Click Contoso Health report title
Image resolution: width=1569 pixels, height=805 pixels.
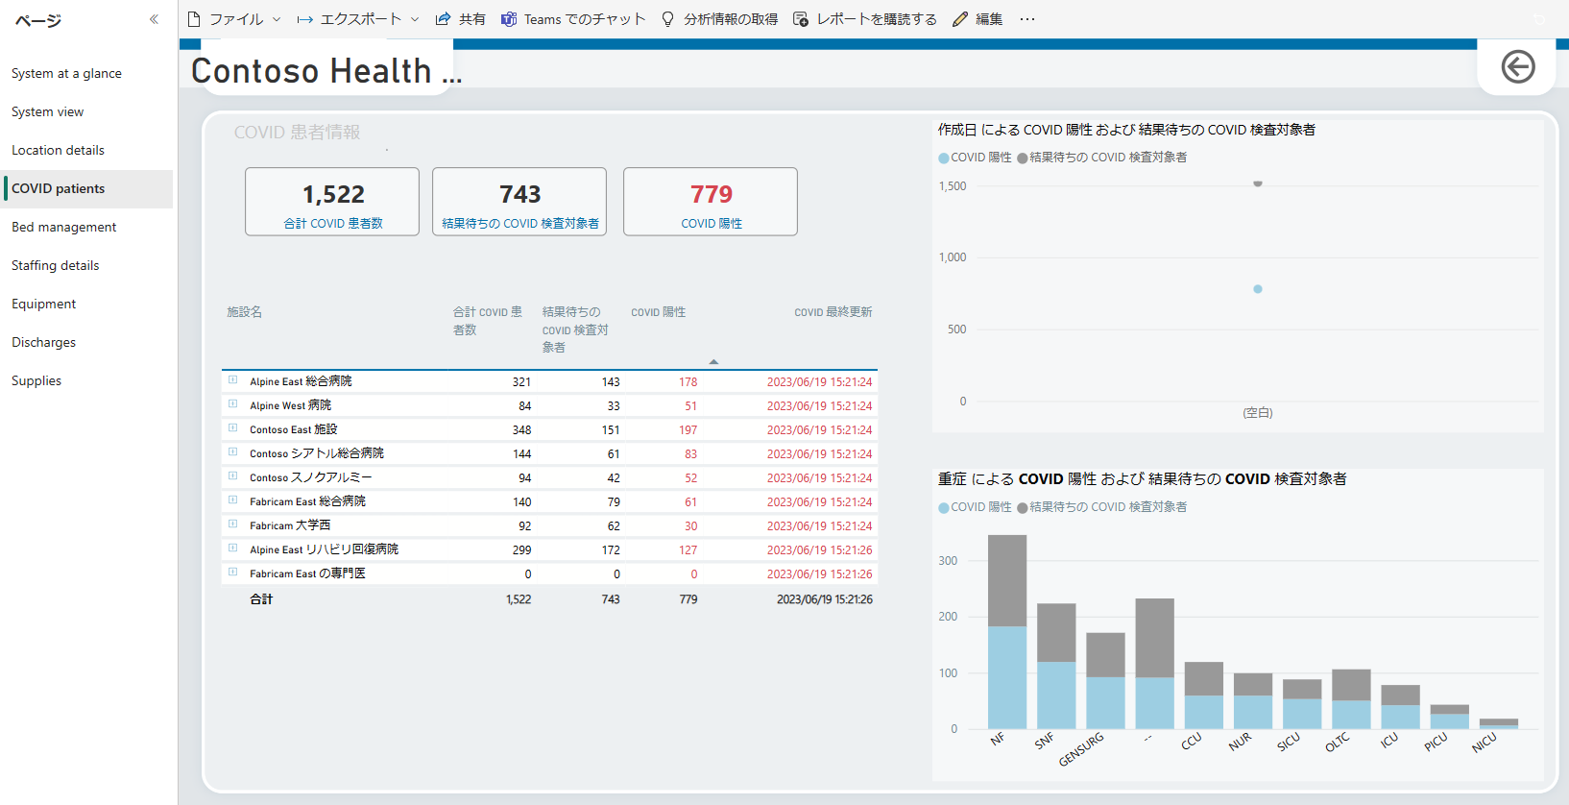pos(326,70)
